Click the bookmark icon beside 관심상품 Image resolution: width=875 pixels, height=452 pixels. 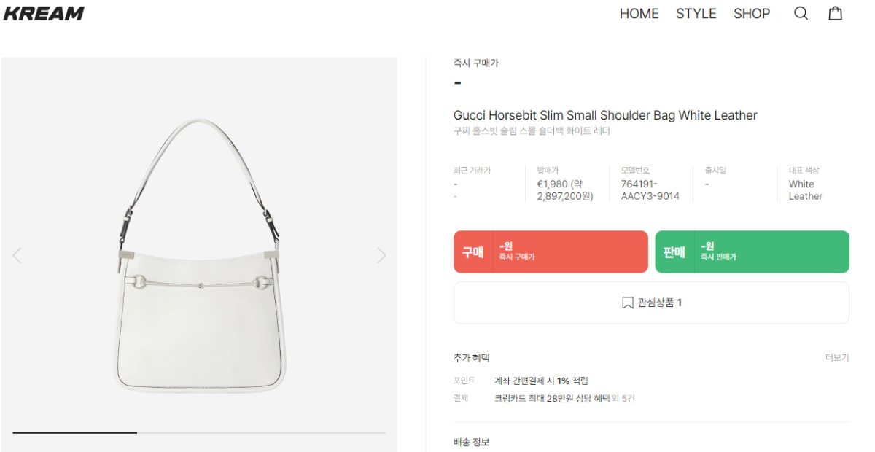pyautogui.click(x=627, y=303)
